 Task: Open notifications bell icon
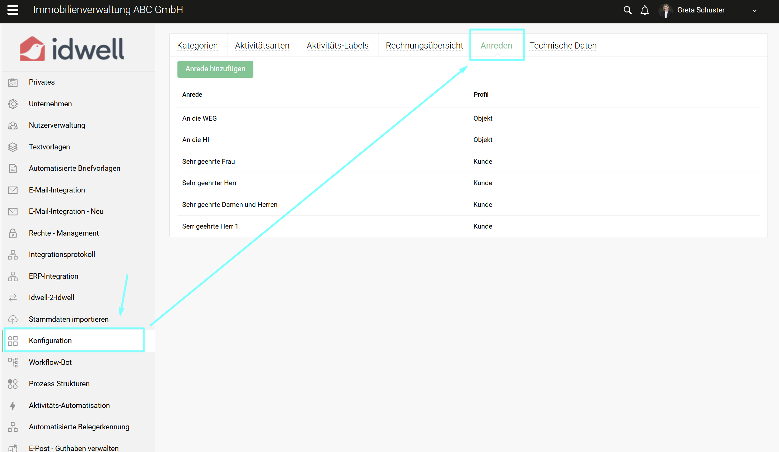click(645, 10)
